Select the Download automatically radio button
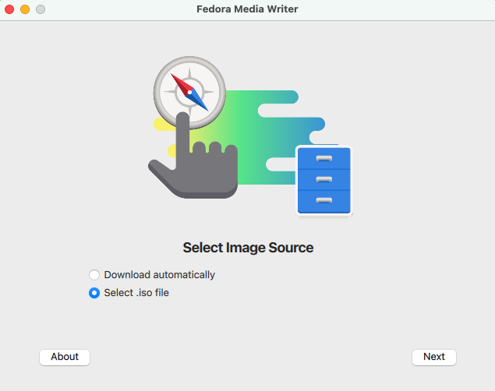The width and height of the screenshot is (495, 391). click(94, 275)
